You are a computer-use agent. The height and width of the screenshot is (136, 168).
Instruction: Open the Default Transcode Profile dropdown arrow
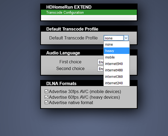126,38
